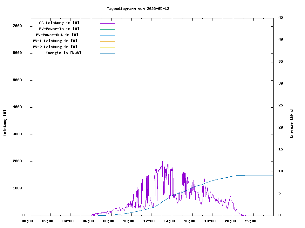Select the AC Leistung in [W] legend label
Screen dimensions: 305x228
[59, 23]
